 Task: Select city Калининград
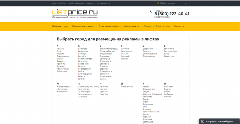coord(149,89)
